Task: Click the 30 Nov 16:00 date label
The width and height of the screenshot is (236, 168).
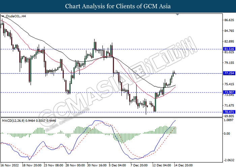Action: click(97, 165)
